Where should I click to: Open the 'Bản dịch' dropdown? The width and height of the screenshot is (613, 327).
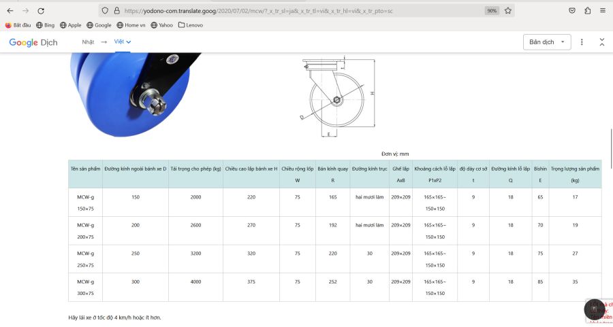(x=547, y=42)
